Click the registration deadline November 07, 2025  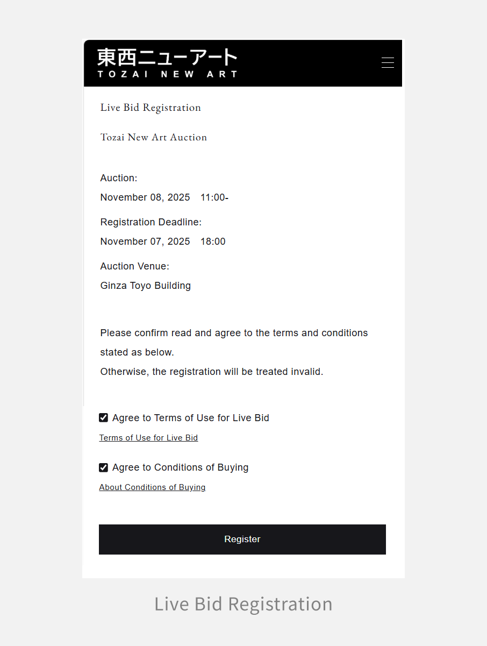[145, 242]
